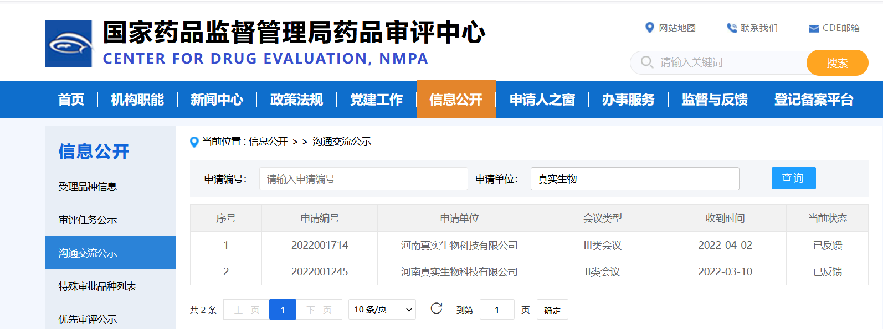Click the phone icon beside 联系我们
This screenshot has width=883, height=329.
coord(732,28)
